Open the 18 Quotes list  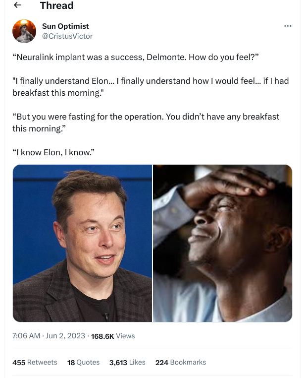point(83,362)
